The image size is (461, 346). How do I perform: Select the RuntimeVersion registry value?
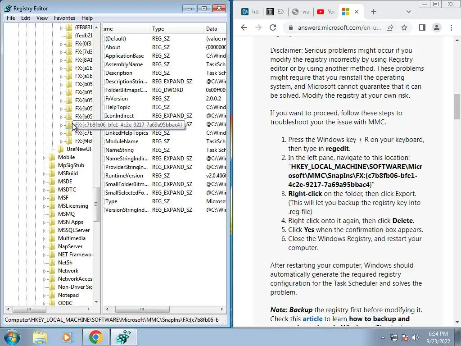coord(124,176)
